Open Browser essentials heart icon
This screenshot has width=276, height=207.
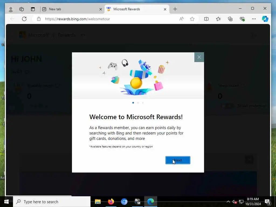[x=242, y=19]
